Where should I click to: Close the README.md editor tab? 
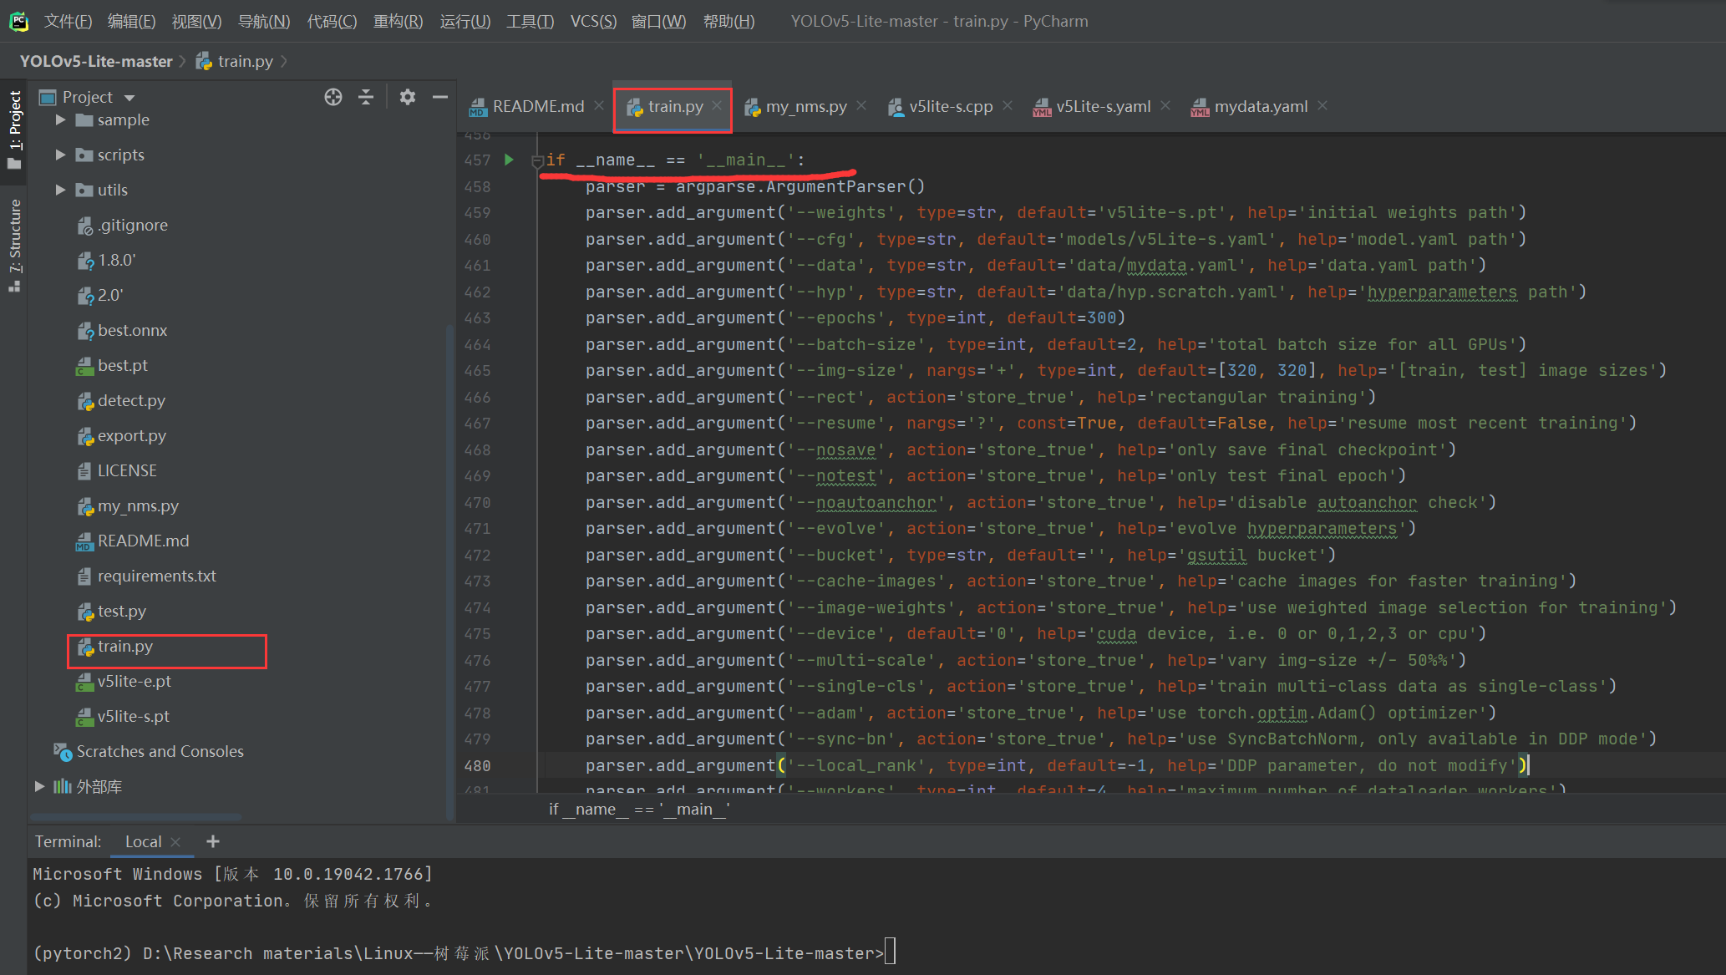pos(599,105)
